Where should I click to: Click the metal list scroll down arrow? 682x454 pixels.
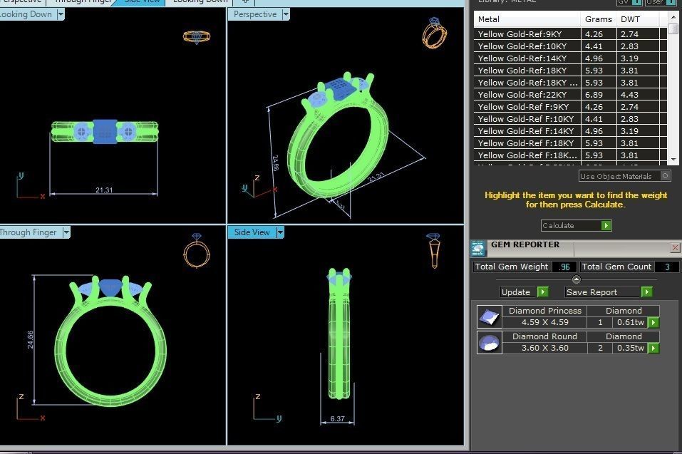click(673, 160)
